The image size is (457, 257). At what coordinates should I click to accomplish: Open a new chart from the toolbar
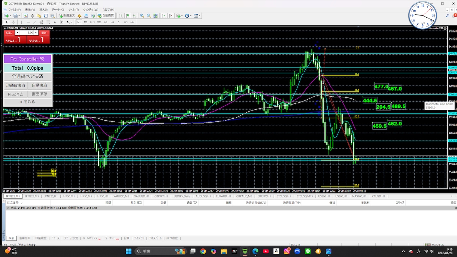tap(6, 16)
